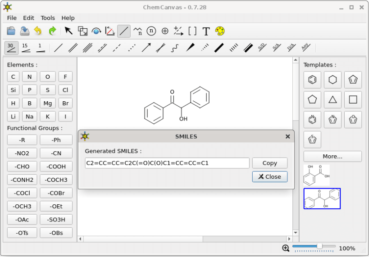
Task: Toggle the Bond drawing tool
Action: tap(124, 31)
